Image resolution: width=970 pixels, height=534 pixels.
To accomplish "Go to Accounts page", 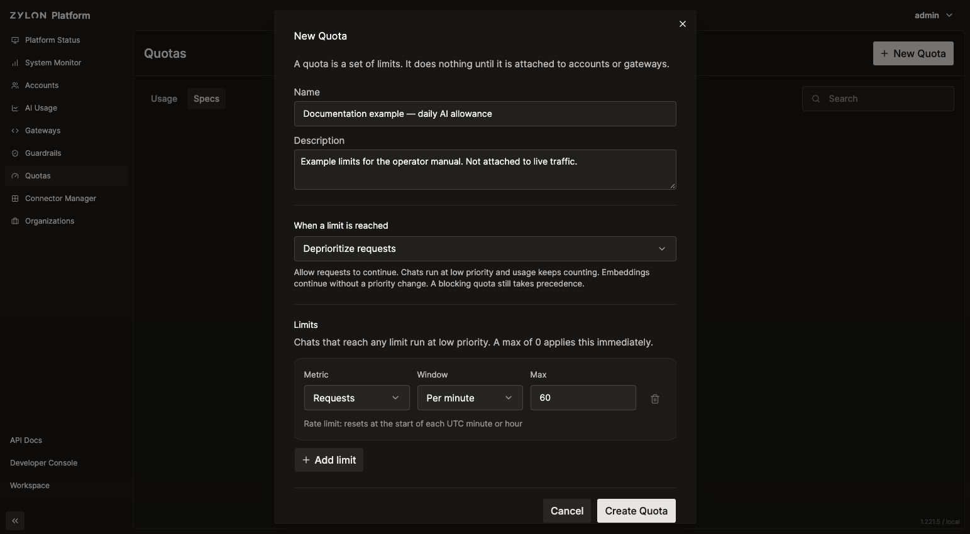I will click(67, 85).
